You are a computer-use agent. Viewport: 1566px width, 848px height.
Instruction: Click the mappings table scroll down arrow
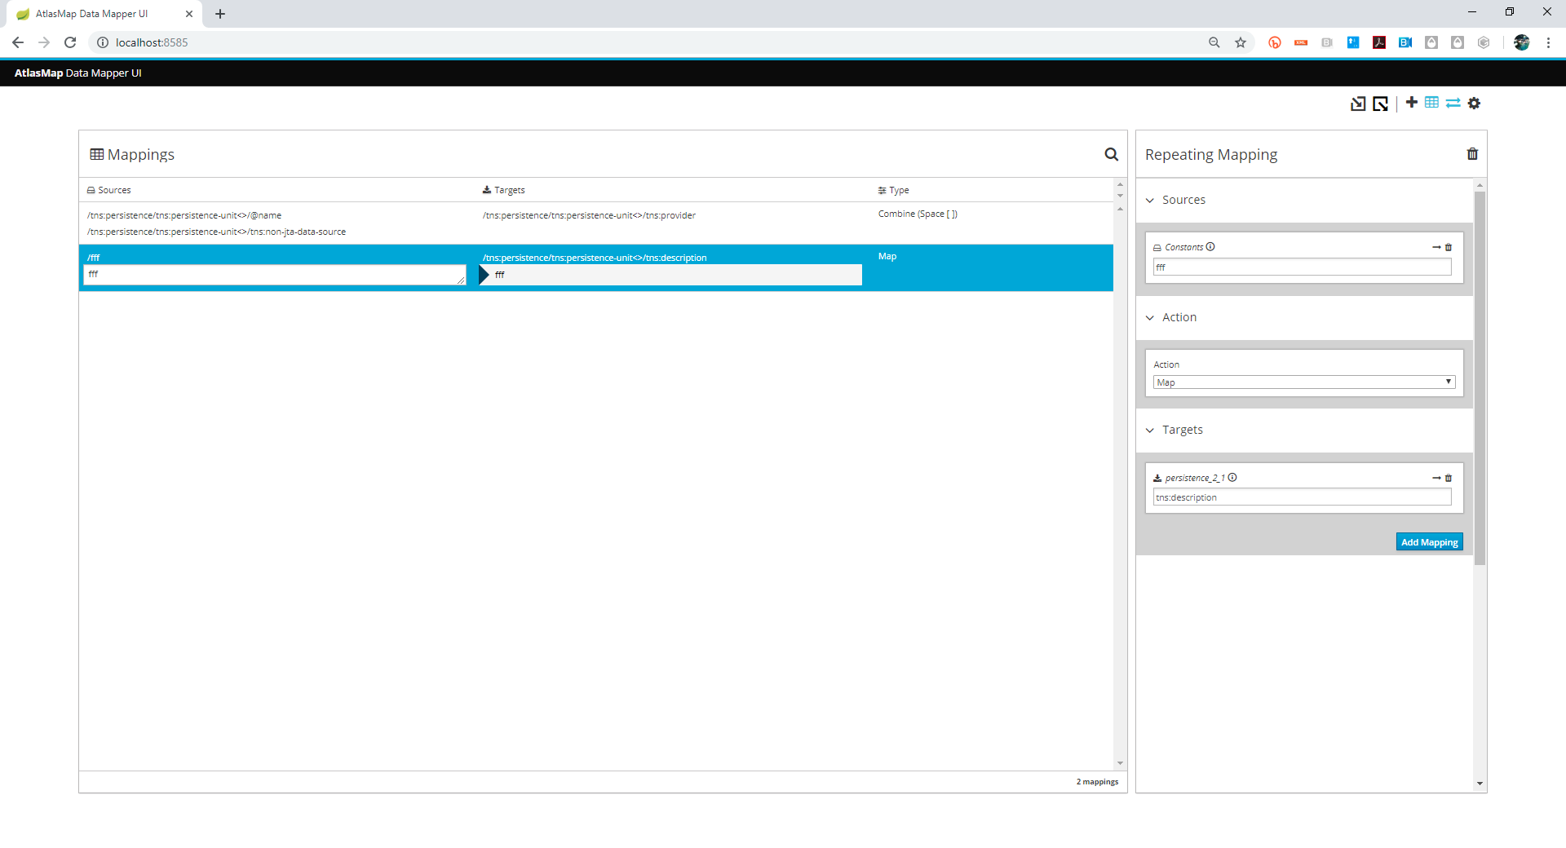[x=1120, y=763]
